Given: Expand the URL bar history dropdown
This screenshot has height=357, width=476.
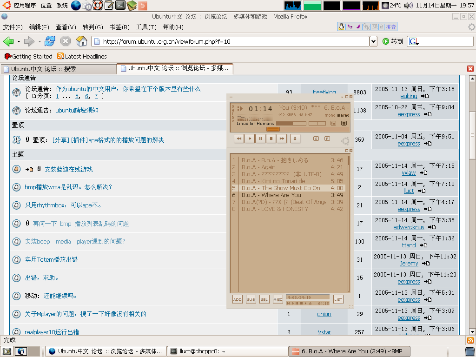Looking at the screenshot, I should [x=373, y=41].
